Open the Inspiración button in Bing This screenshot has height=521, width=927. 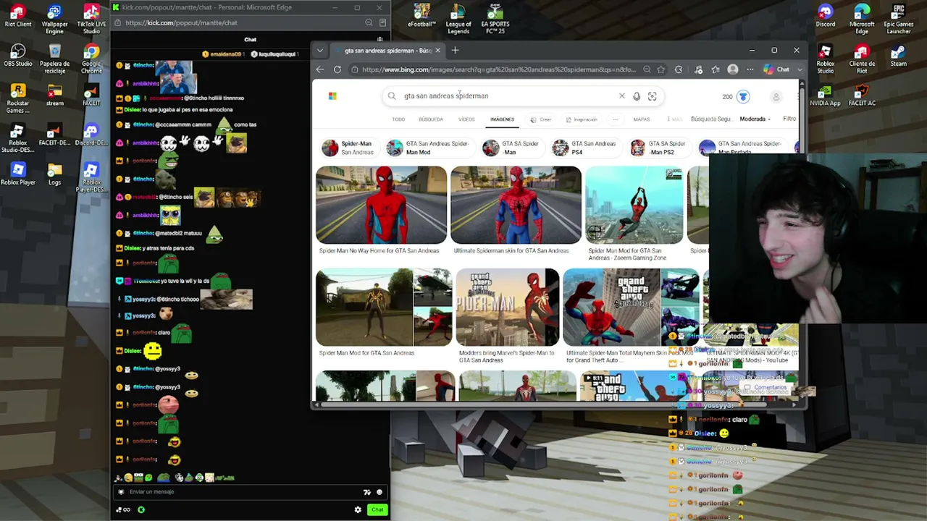click(581, 119)
